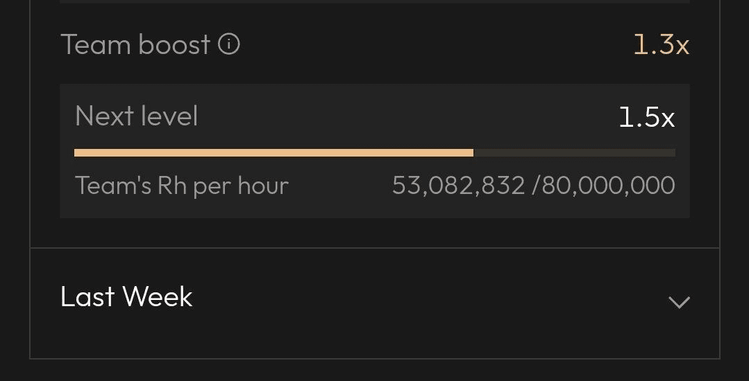Click the word Last in Last Week
Image resolution: width=749 pixels, height=381 pixels.
(88, 296)
